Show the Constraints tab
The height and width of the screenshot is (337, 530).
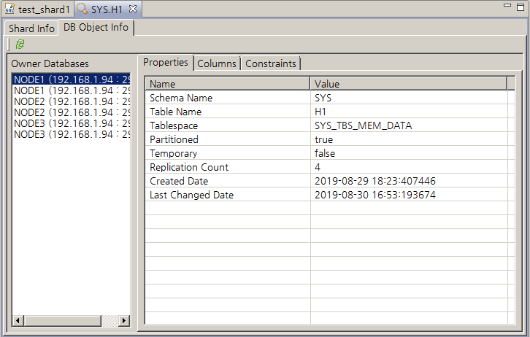[271, 63]
